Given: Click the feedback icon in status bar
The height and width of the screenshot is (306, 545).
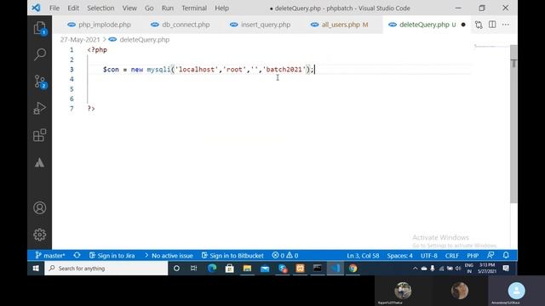Looking at the screenshot, I should (490, 255).
